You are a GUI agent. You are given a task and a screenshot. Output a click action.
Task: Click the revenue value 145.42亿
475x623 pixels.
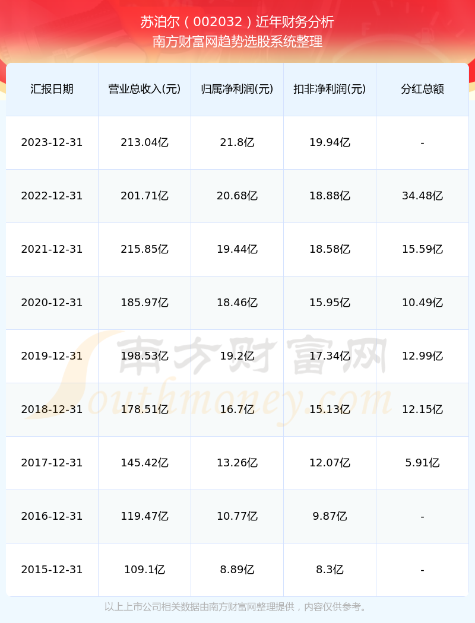coord(145,463)
